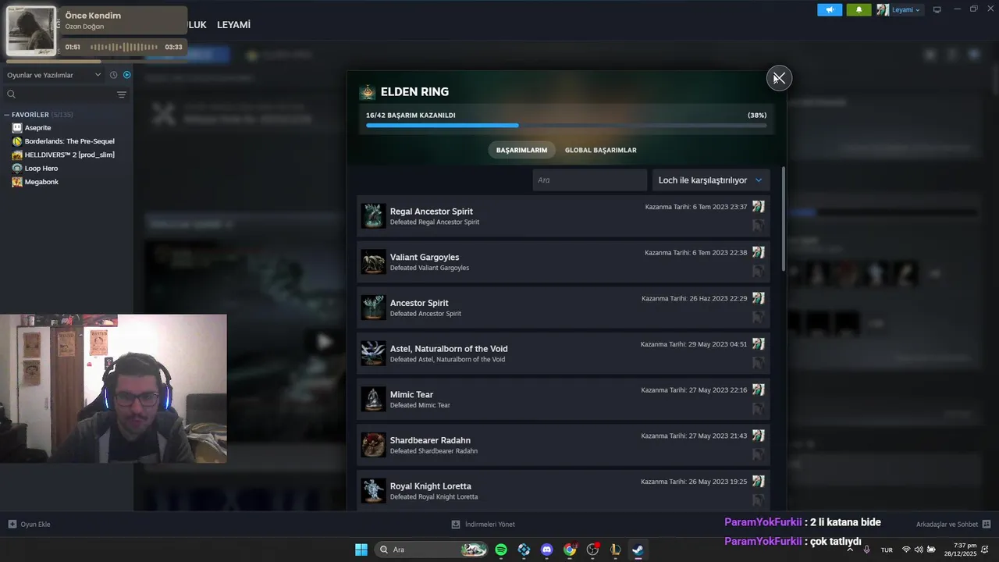Click the player avatar on Regal Ancestor Spirit row
The width and height of the screenshot is (999, 562).
(758, 207)
